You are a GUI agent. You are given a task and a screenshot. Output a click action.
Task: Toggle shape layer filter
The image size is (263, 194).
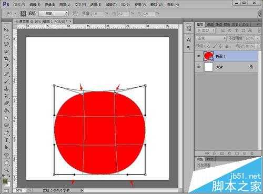coord(244,30)
